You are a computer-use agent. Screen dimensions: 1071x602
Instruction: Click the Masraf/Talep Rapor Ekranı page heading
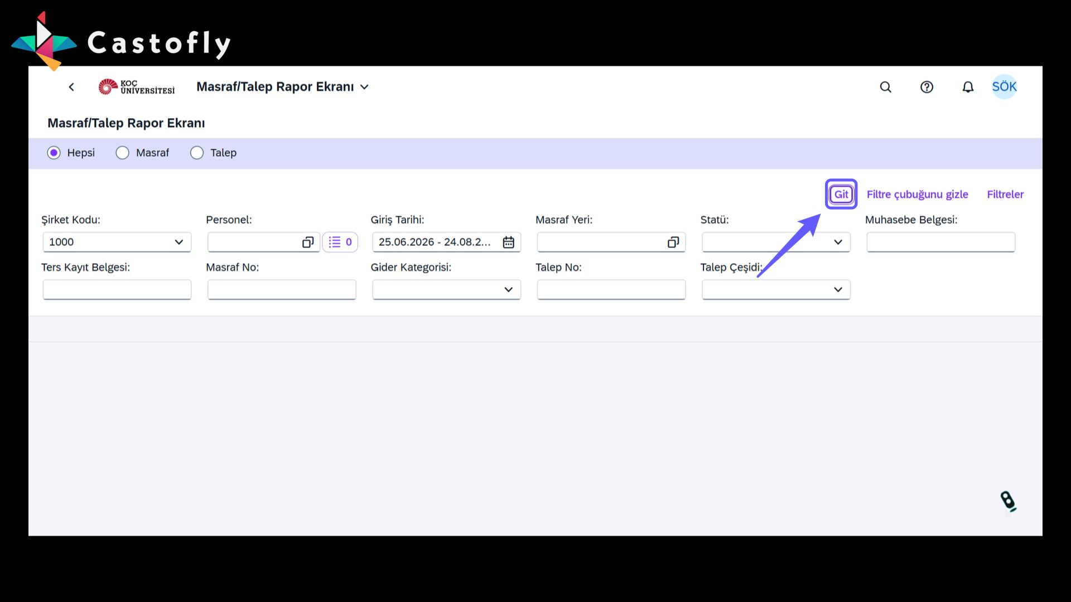[126, 123]
